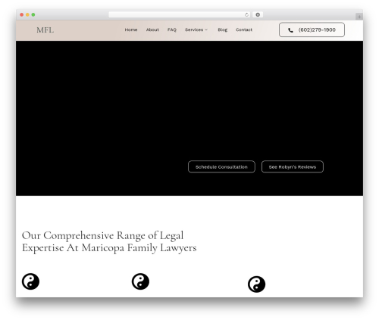Navigate to the Contact page
The height and width of the screenshot is (320, 379).
tap(244, 30)
